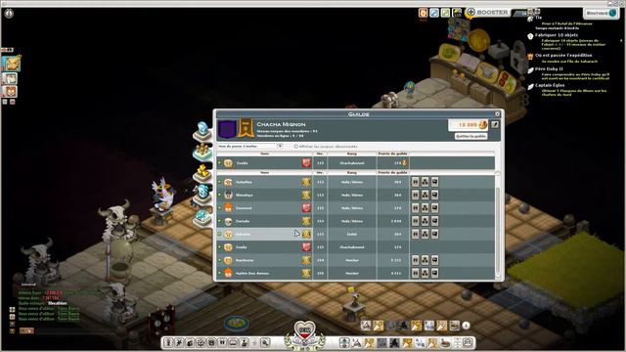The image size is (626, 352).
Task: Focus the player name invite field
Action: (x=246, y=147)
